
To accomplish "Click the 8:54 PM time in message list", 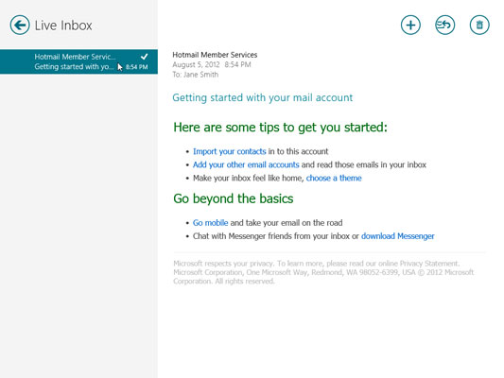I will [136, 67].
